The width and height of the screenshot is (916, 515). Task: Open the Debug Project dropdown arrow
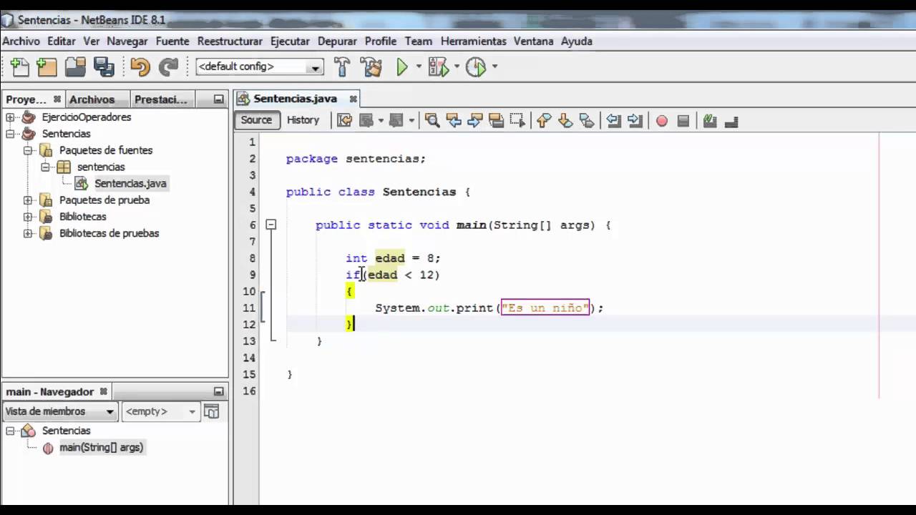456,67
